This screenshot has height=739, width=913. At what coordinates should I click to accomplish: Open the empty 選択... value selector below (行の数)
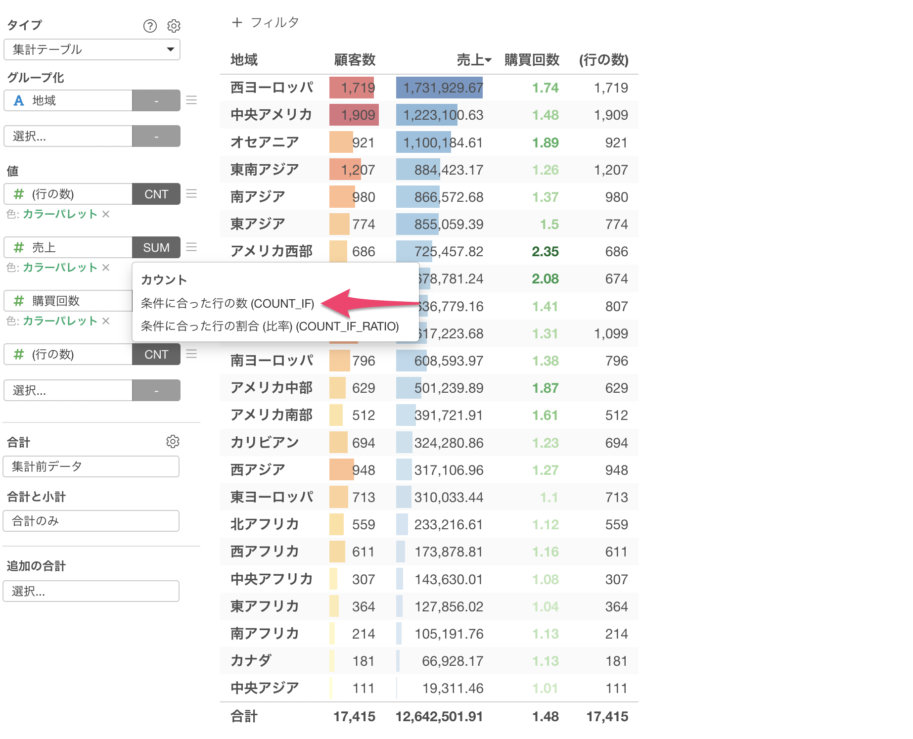click(68, 390)
